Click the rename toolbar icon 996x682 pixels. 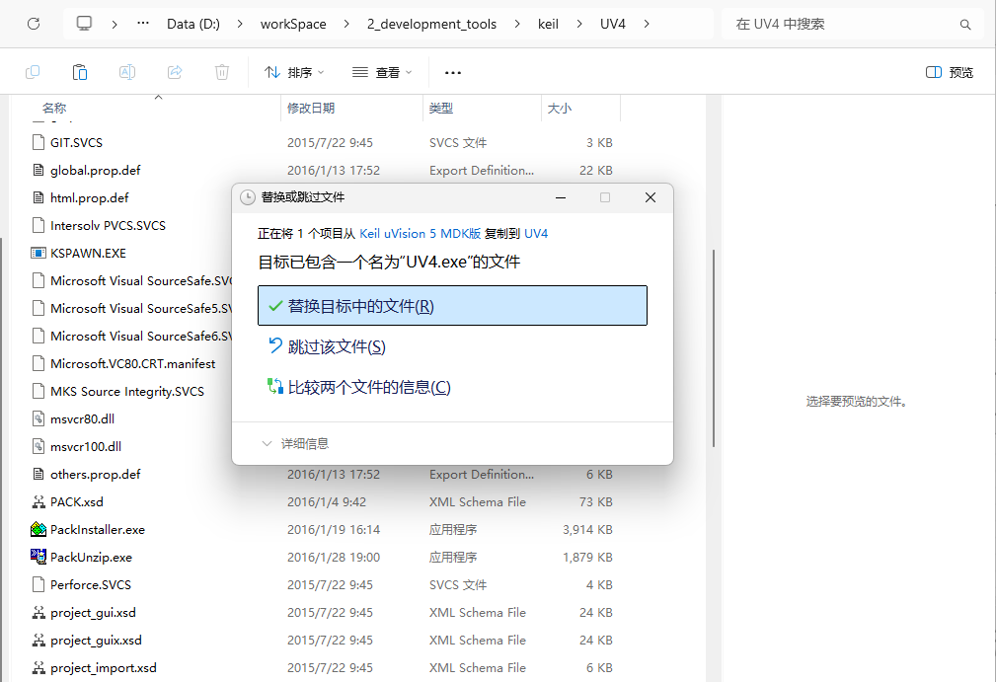click(x=127, y=72)
